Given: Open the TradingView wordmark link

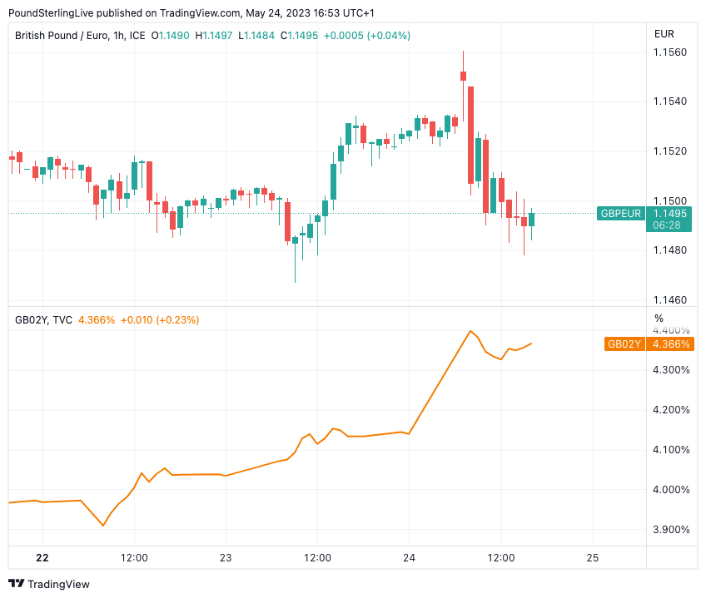Looking at the screenshot, I should [58, 584].
